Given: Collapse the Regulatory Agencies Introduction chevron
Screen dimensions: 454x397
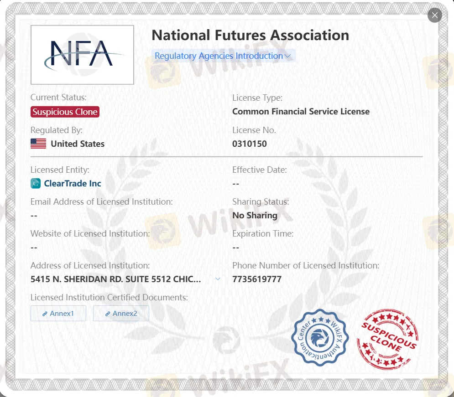Looking at the screenshot, I should click(x=288, y=56).
